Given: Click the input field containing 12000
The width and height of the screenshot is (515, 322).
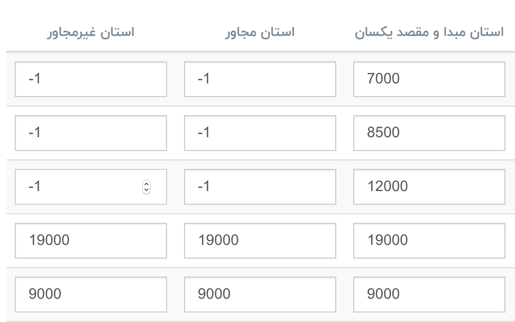Looking at the screenshot, I should coord(429,187).
